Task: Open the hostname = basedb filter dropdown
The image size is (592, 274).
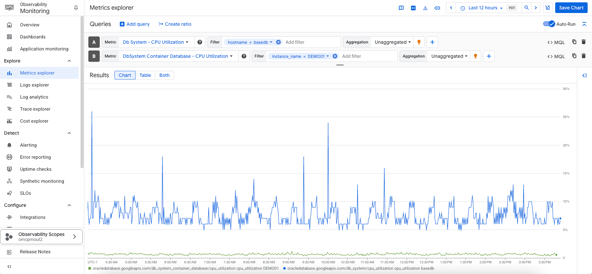Action: (x=250, y=42)
